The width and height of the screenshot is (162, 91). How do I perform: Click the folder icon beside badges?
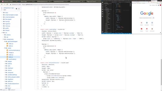(6, 61)
